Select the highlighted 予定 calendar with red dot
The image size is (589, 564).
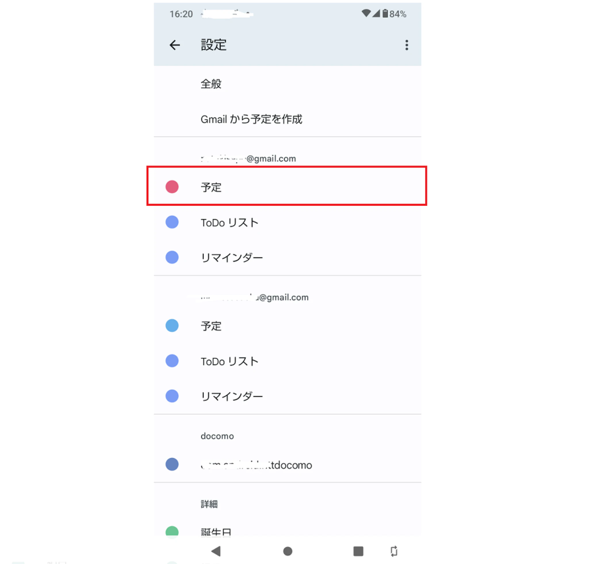287,187
